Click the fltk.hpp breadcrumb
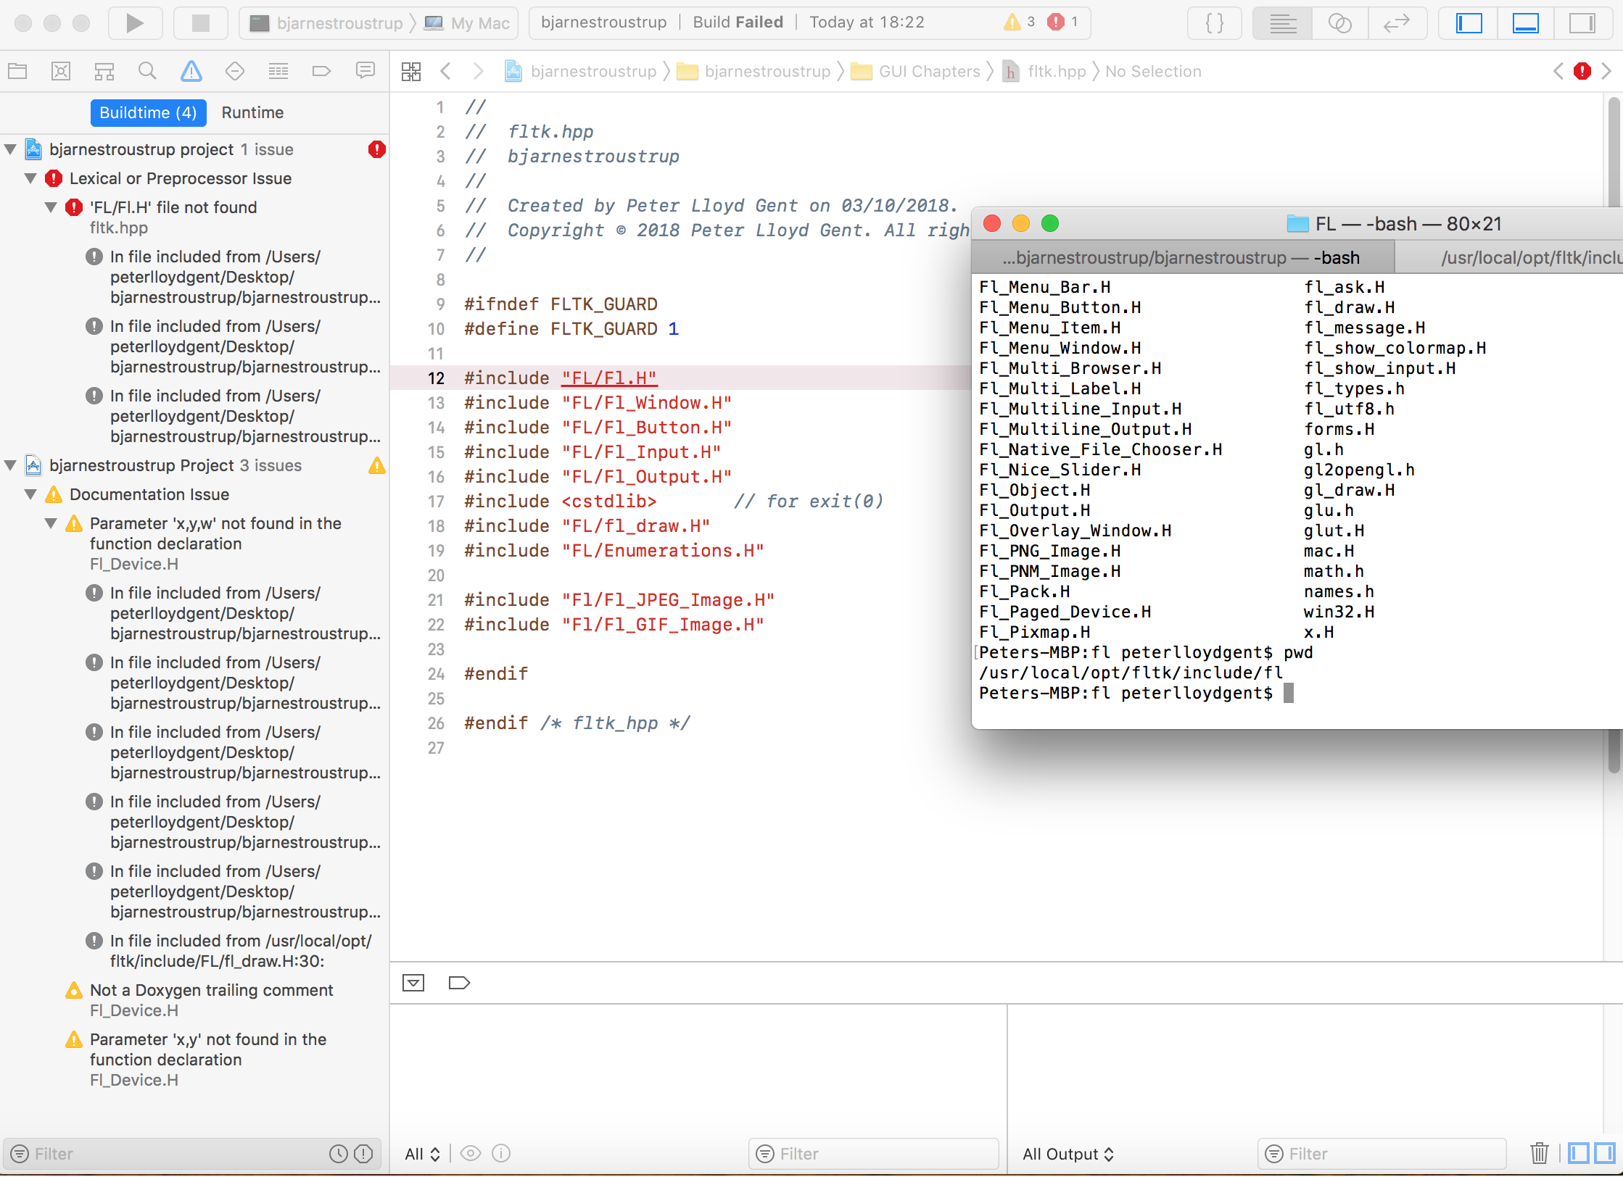 (x=1044, y=71)
